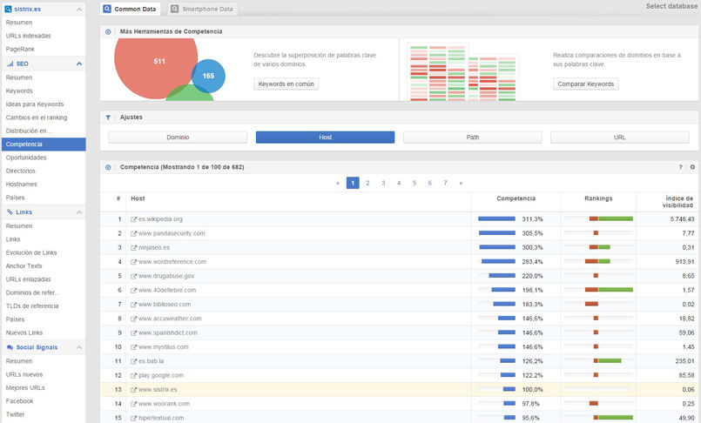Click Comparar Keywords button
The image size is (701, 423).
tap(586, 84)
